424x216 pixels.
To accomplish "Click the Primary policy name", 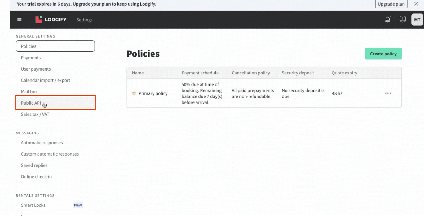I will (153, 93).
